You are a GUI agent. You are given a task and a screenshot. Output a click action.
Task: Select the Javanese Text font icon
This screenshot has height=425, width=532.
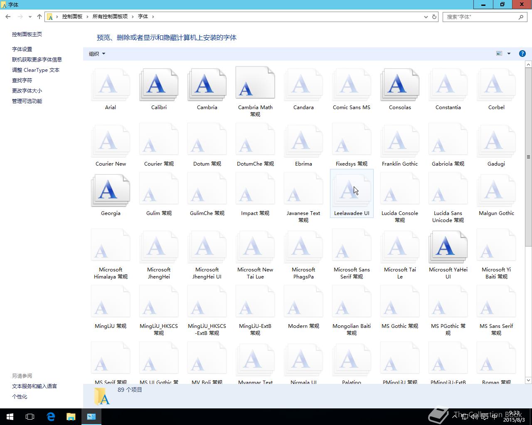pos(303,189)
